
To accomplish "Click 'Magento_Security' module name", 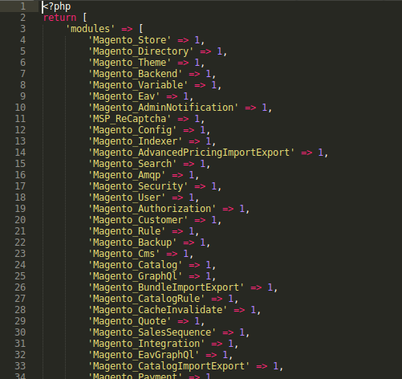I will (138, 186).
